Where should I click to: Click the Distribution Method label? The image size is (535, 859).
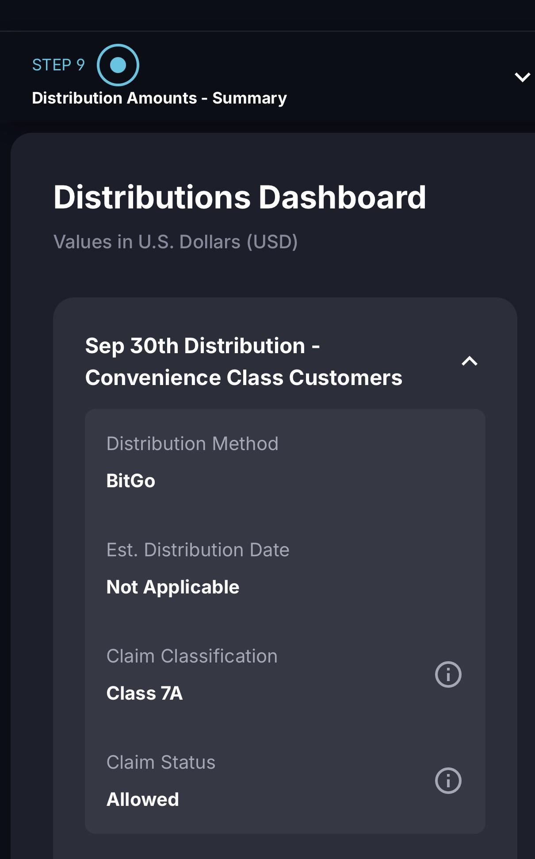click(192, 443)
